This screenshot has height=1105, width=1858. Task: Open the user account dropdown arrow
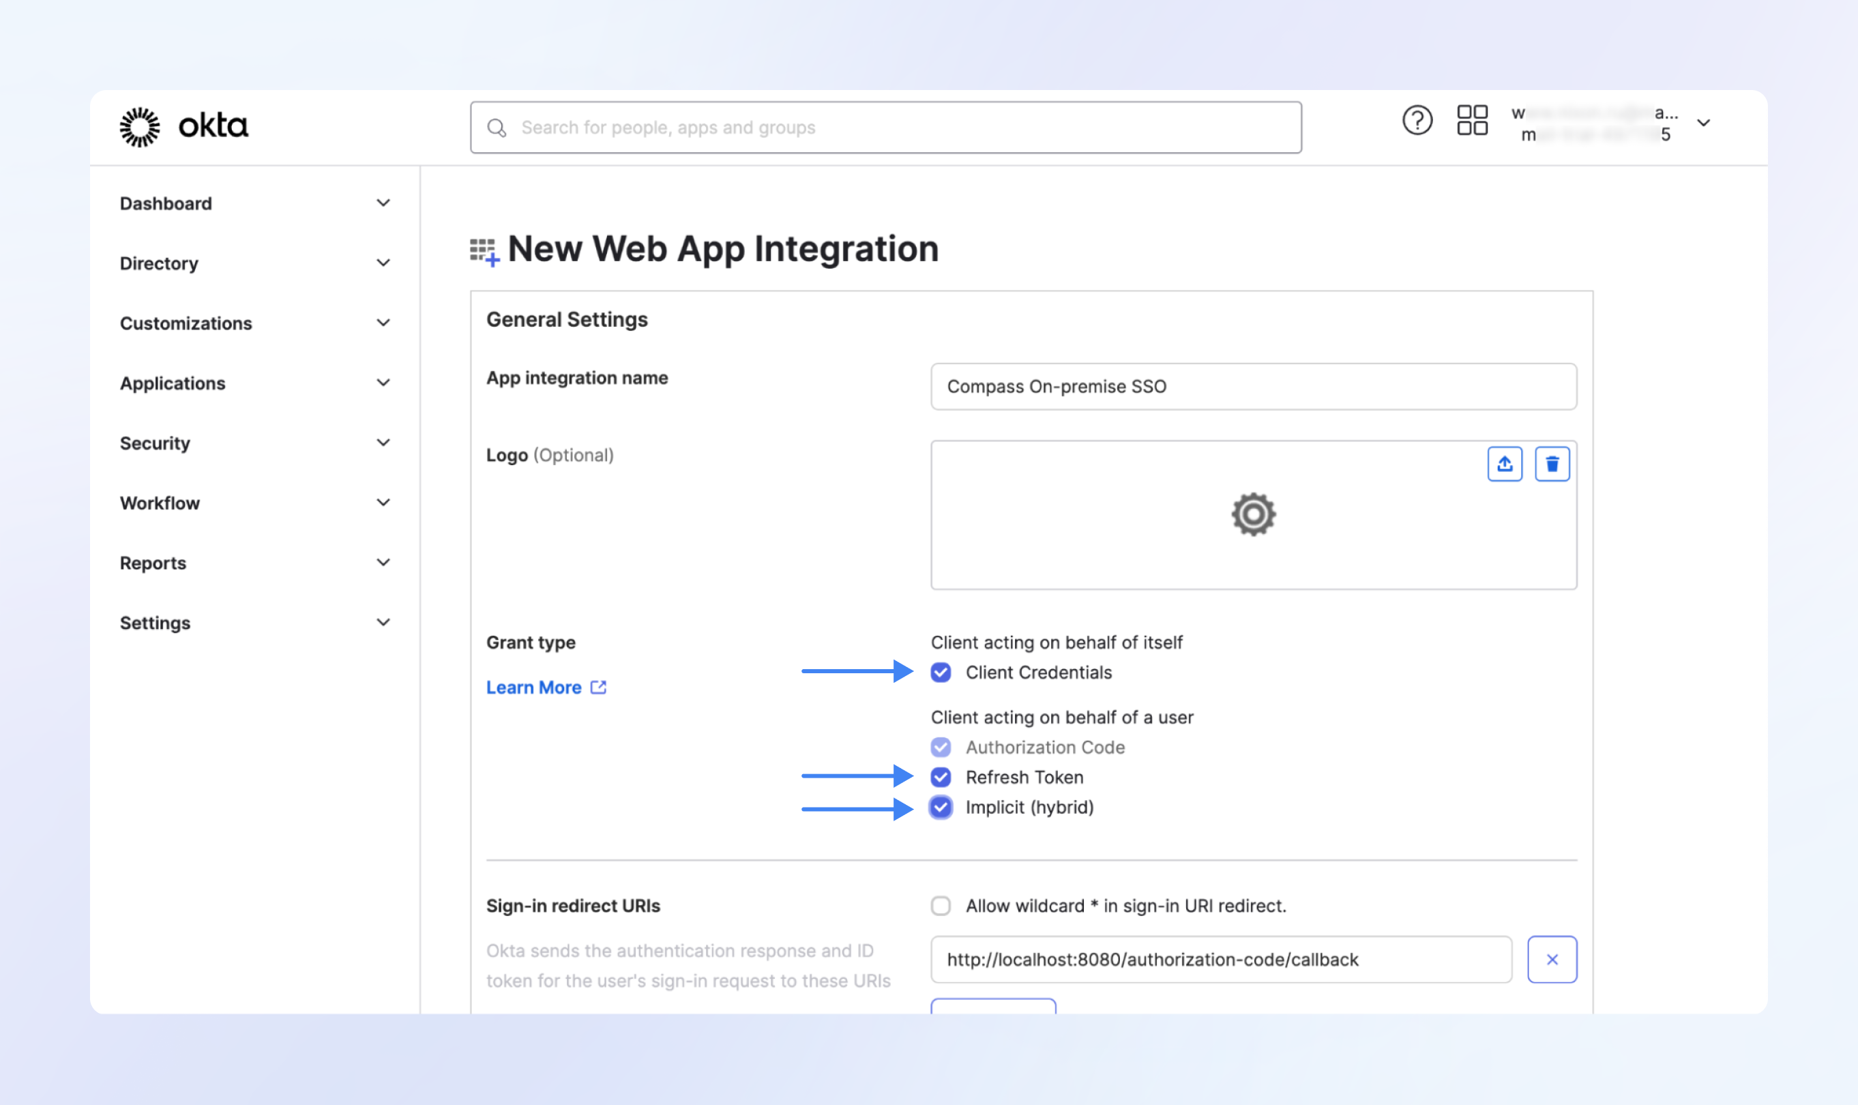pyautogui.click(x=1703, y=123)
